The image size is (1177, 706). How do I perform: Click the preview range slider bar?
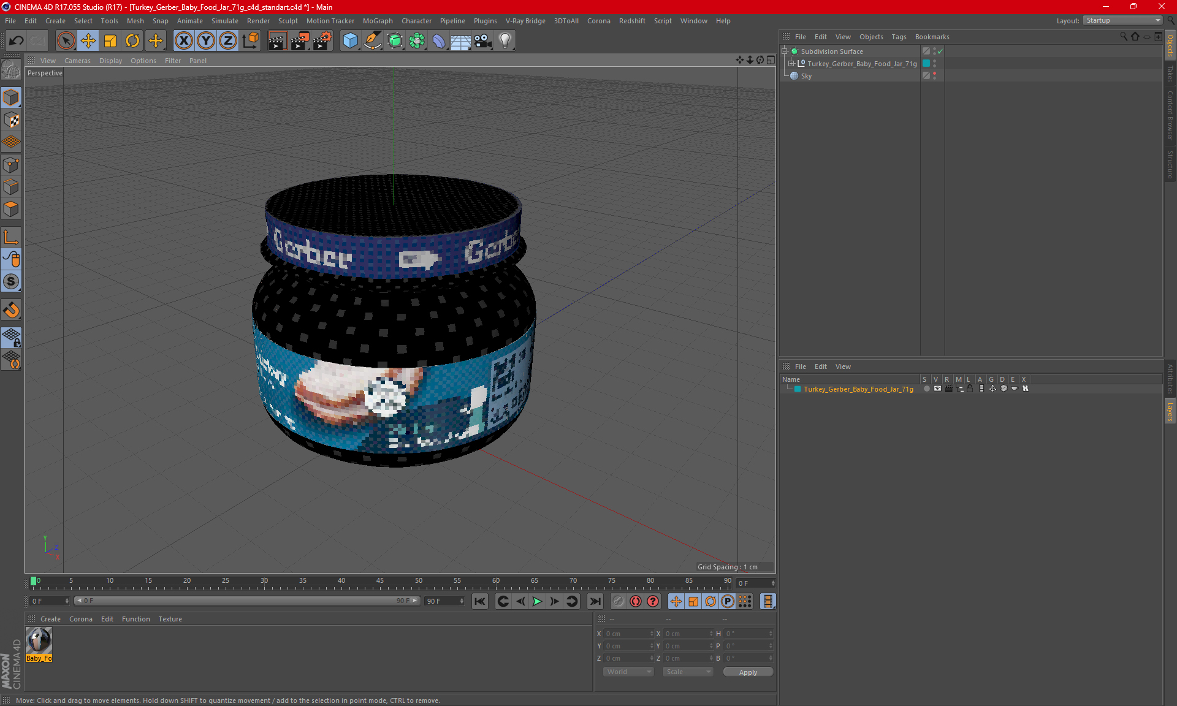point(247,601)
